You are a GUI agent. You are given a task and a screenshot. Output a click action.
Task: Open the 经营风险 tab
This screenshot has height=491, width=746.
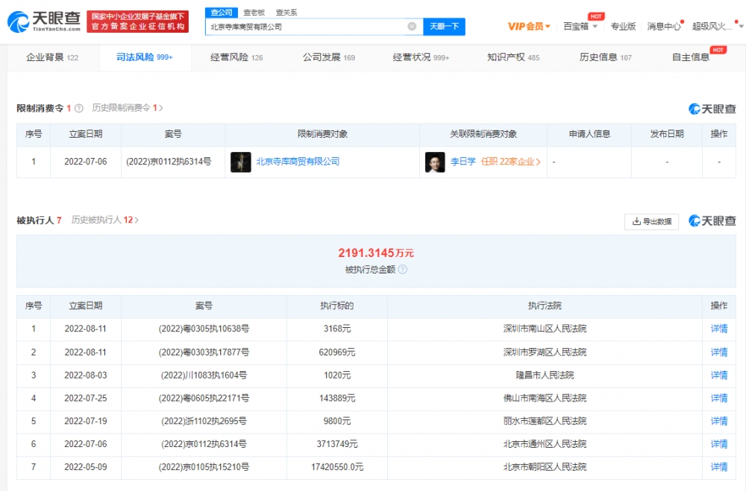pyautogui.click(x=236, y=57)
